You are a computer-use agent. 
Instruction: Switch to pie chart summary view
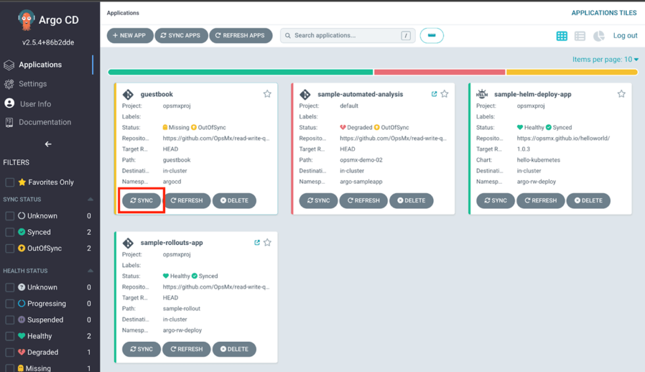click(x=598, y=36)
